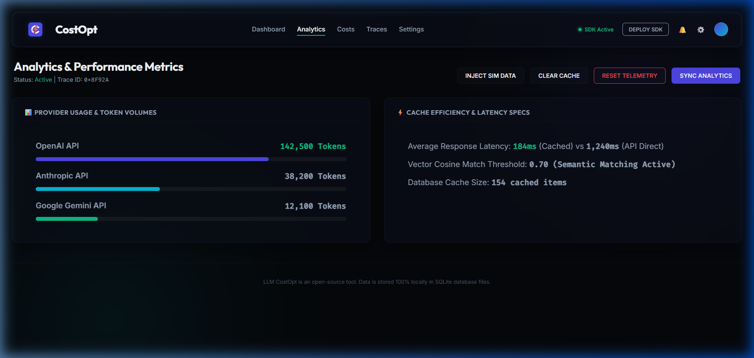Click the CostOpt brand name
The height and width of the screenshot is (358, 754).
point(76,30)
